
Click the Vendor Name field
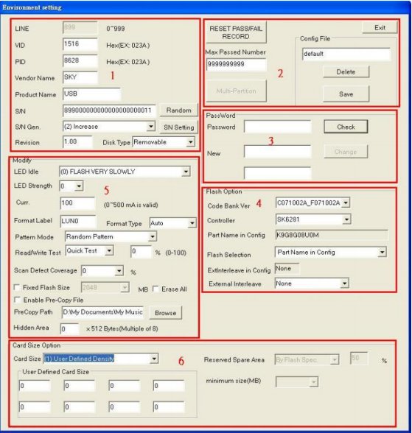(x=80, y=77)
